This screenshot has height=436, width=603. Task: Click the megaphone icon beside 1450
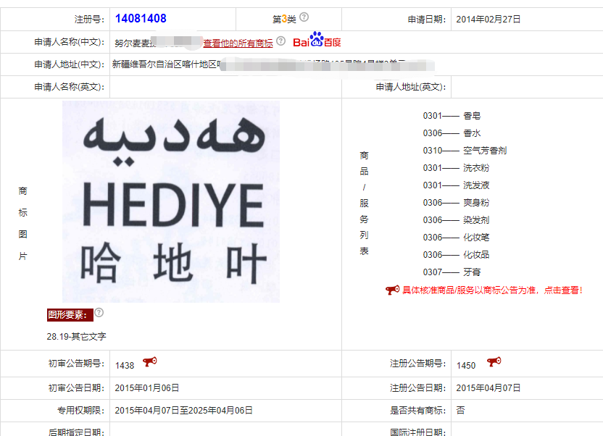[x=494, y=362]
